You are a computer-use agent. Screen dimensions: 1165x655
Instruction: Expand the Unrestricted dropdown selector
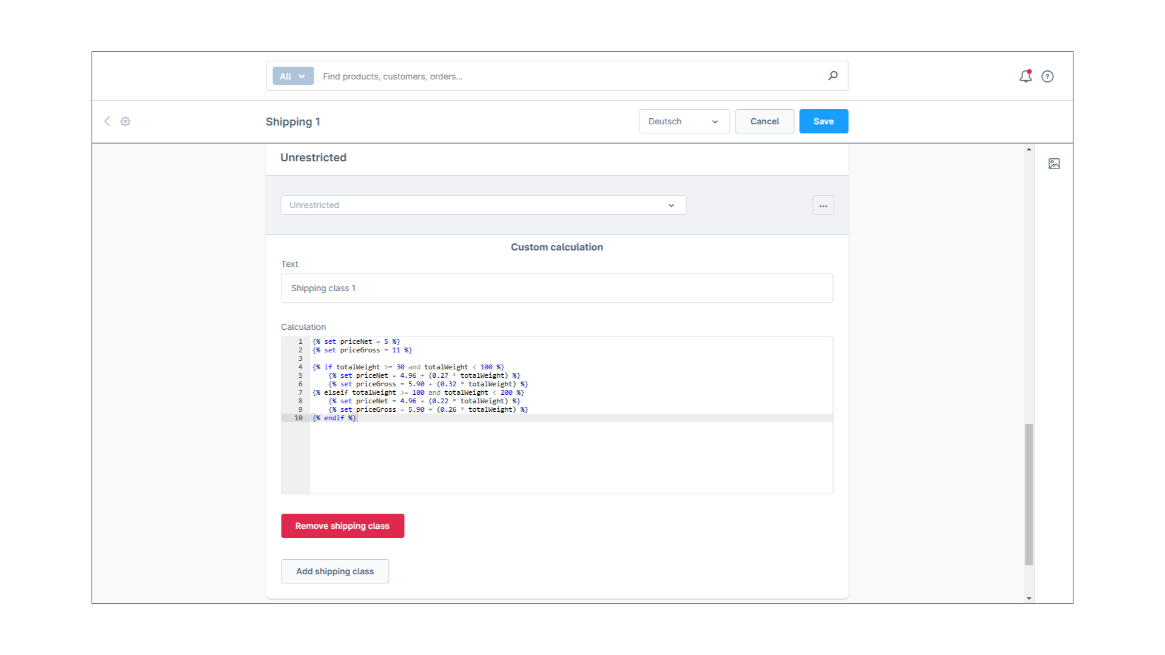pos(671,205)
